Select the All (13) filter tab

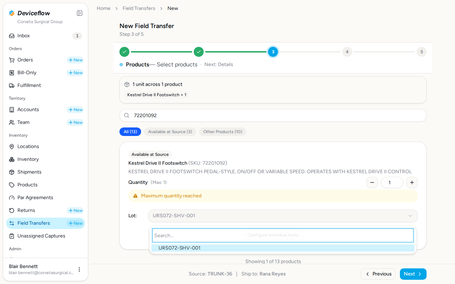(x=130, y=132)
